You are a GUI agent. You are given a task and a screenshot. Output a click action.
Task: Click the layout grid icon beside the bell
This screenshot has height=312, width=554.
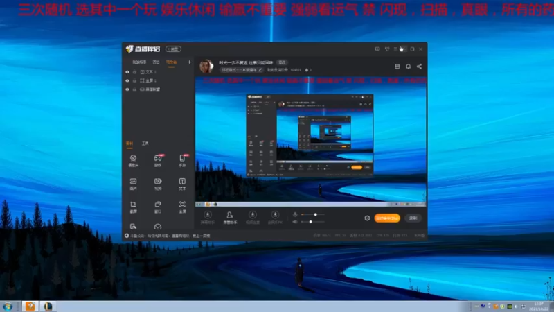coord(397,67)
